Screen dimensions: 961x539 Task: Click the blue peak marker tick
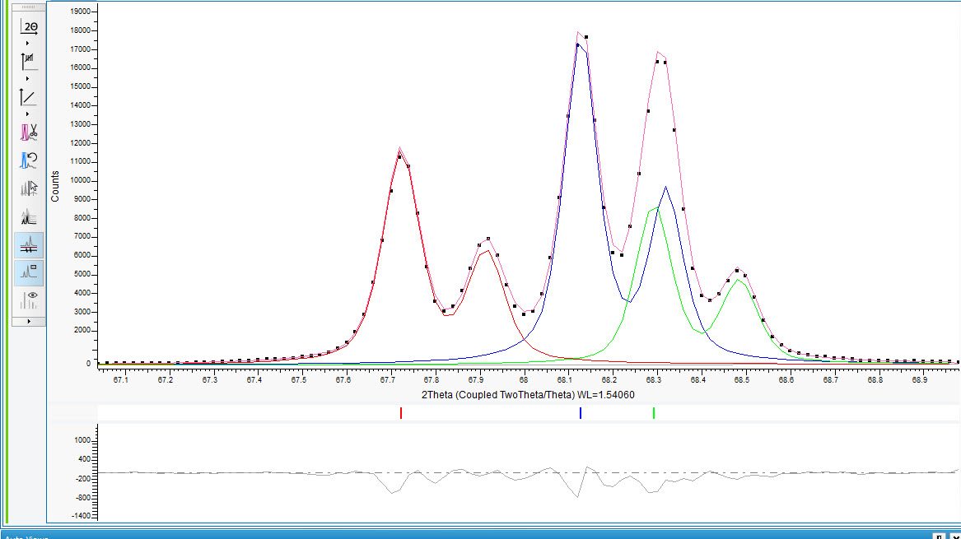[x=581, y=413]
